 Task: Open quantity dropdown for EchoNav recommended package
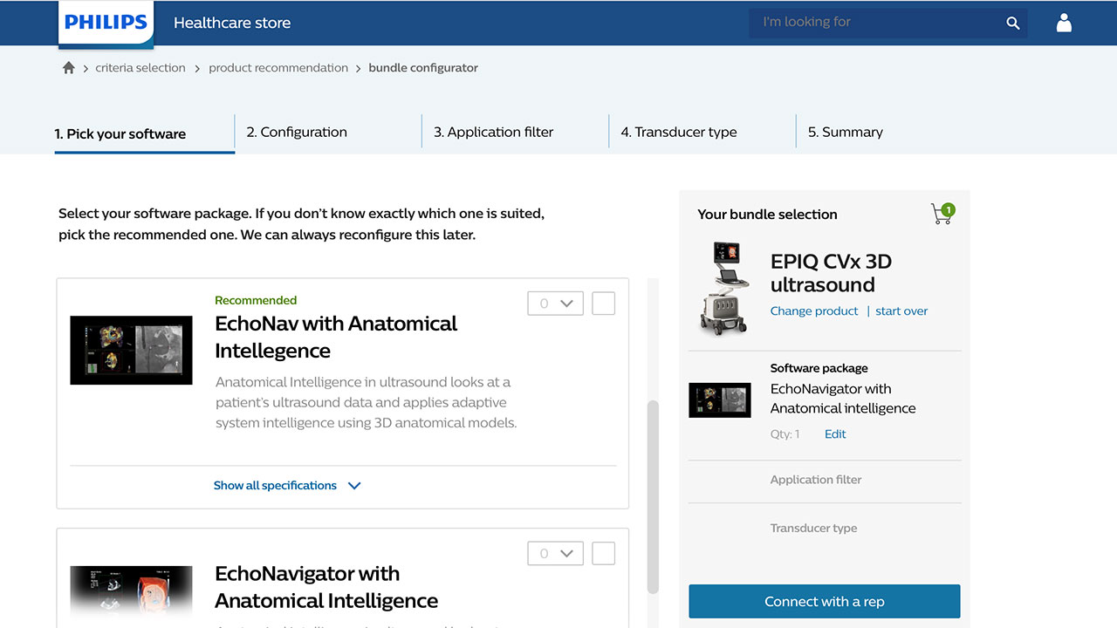(555, 304)
